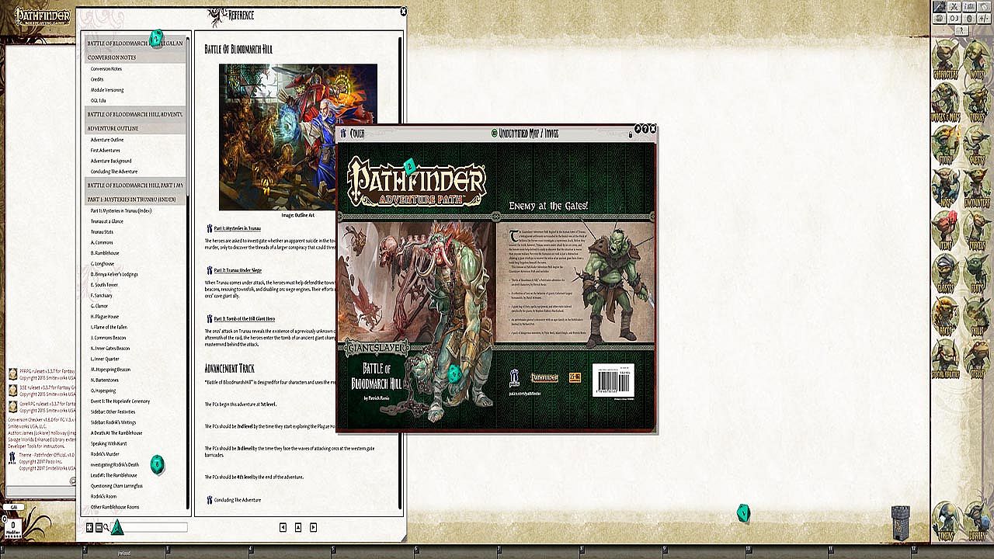The height and width of the screenshot is (559, 994).
Task: Click the question mark help button
Action: [x=961, y=30]
